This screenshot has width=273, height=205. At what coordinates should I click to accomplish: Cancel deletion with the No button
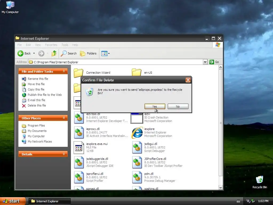click(x=178, y=106)
